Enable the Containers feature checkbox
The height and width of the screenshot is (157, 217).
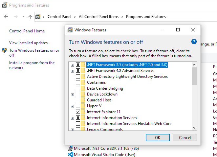pos(78,82)
